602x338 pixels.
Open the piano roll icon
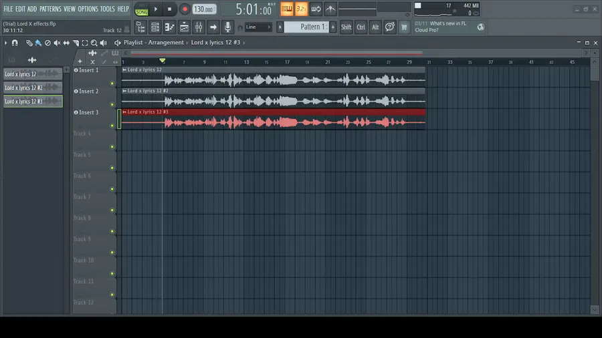pos(170,27)
